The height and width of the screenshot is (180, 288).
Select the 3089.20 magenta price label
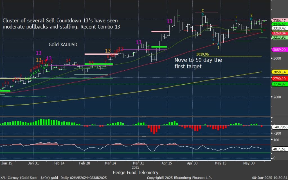[279, 50]
